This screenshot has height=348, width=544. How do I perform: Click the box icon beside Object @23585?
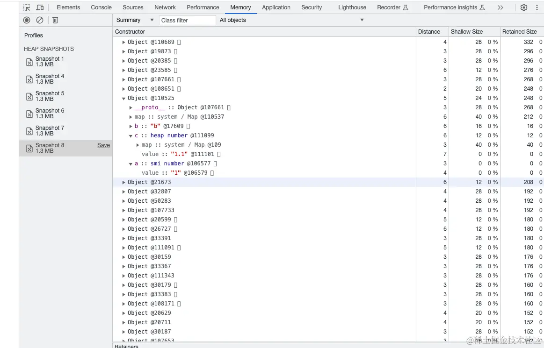(x=175, y=70)
